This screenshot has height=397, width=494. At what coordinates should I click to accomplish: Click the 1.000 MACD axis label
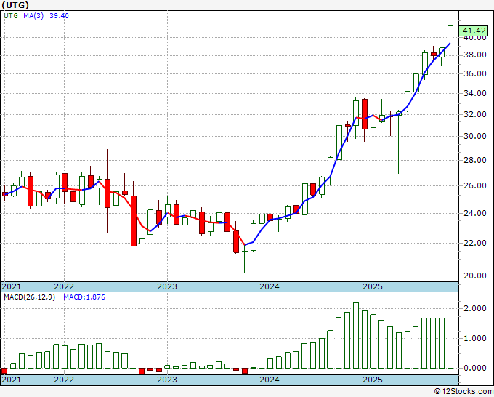[x=475, y=339]
